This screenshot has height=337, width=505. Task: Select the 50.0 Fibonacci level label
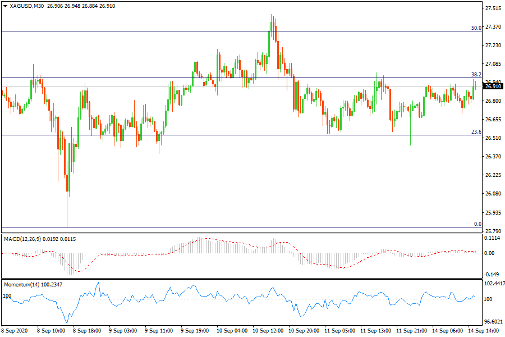click(x=476, y=28)
